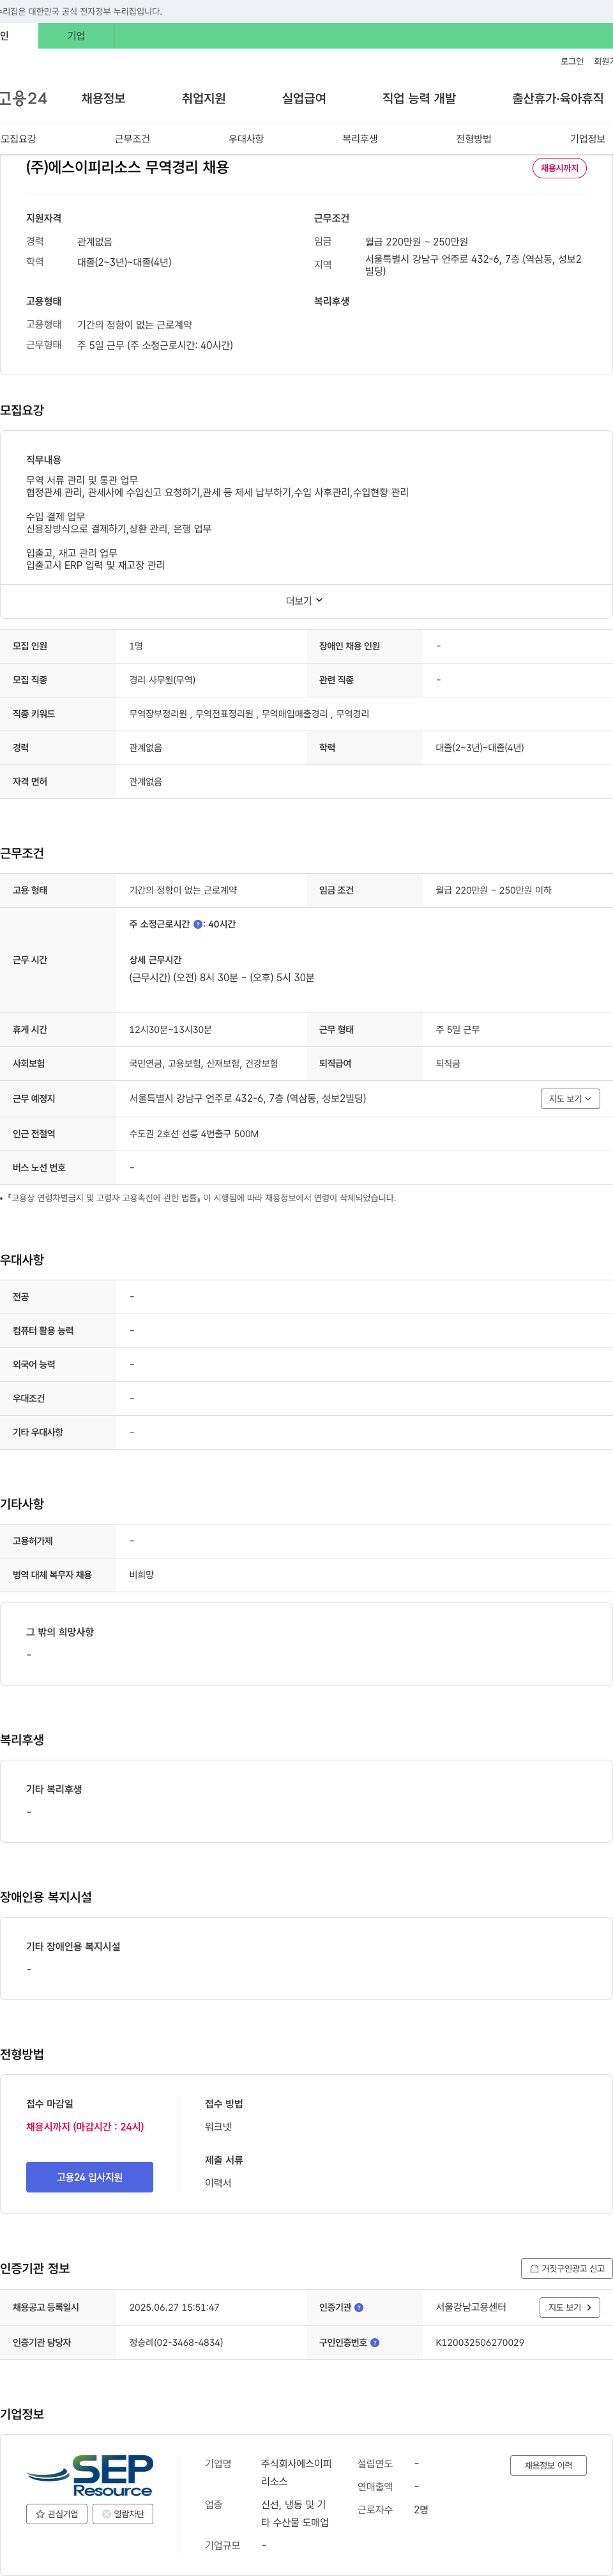The image size is (613, 2576).
Task: Click the 채용시까지 status badge
Action: click(x=559, y=168)
